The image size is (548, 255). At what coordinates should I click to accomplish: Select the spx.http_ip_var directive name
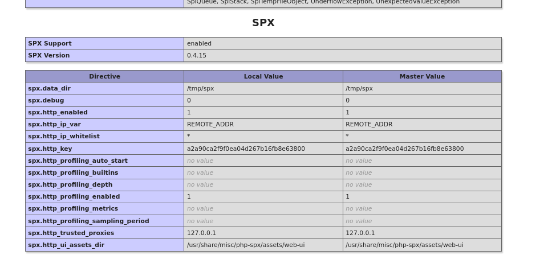point(54,124)
